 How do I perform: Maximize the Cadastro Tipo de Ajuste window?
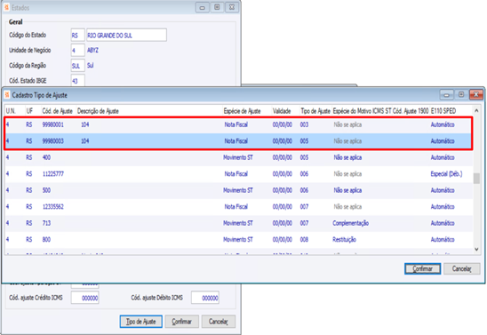pos(461,95)
